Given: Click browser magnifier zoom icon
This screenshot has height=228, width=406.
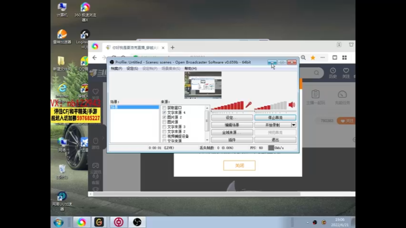Looking at the screenshot, I should tap(303, 58).
